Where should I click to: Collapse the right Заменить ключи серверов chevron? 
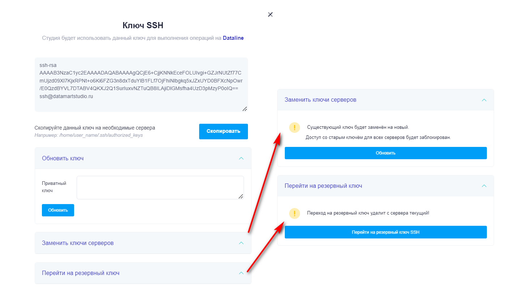click(484, 100)
